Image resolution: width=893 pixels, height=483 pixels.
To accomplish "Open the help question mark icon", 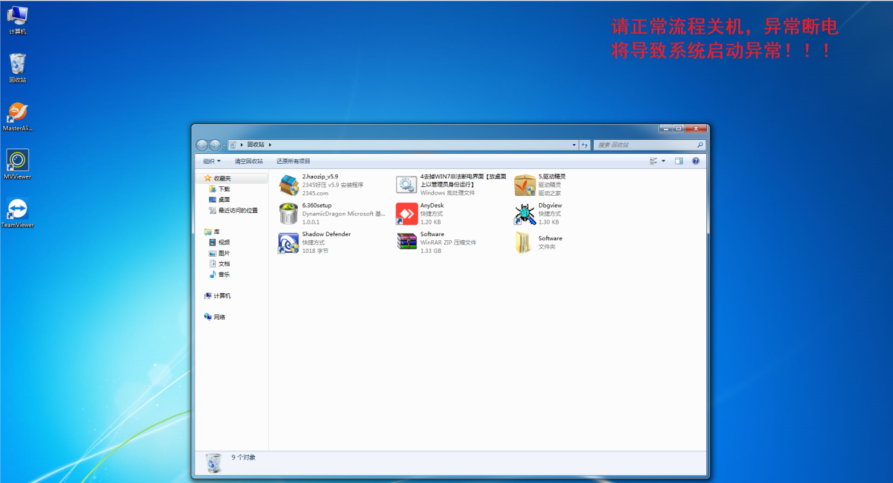I will click(696, 161).
